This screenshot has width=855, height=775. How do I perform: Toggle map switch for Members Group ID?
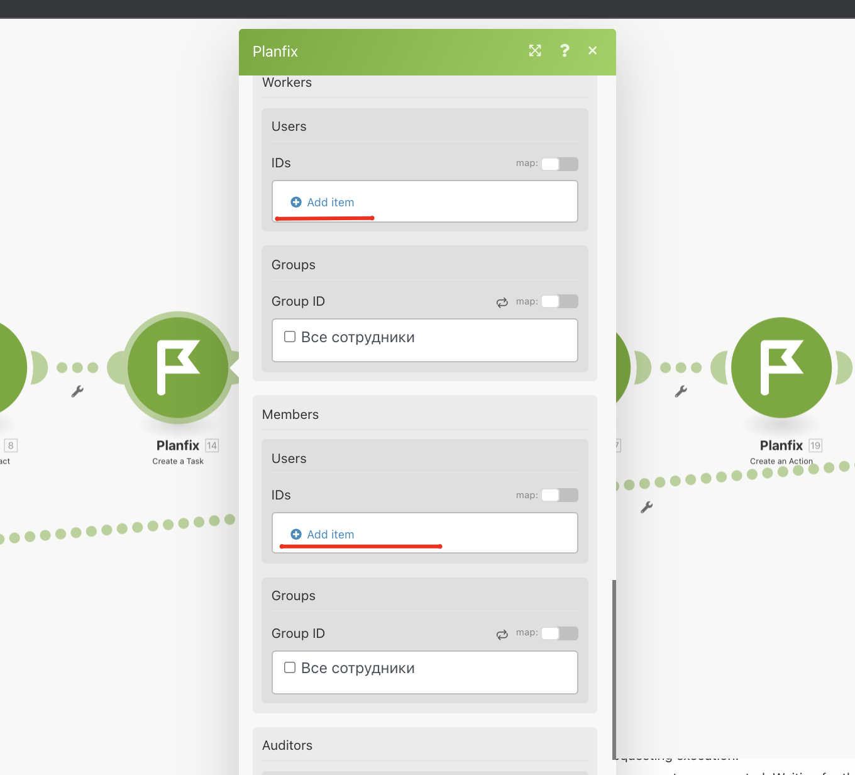click(560, 633)
